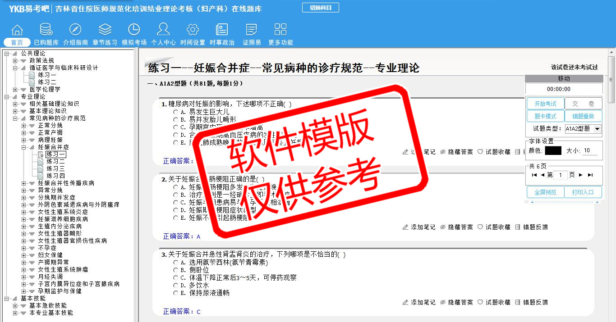Screen dimensions: 616x322
Task: Open 更多功能 grid icon
Action: pos(280,30)
